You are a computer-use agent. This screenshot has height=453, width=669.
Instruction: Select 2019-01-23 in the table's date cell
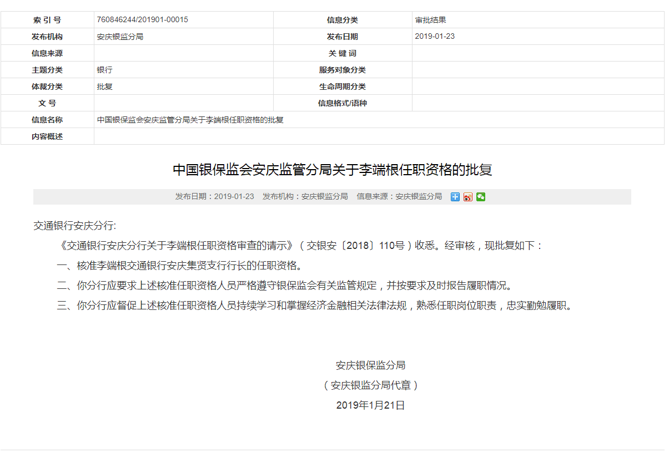point(435,37)
